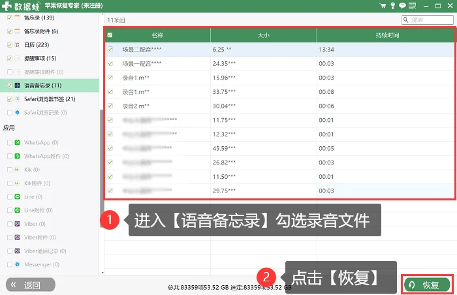Click the sidebar scroll down arrow
Image resolution: width=457 pixels, height=295 pixels.
102,273
